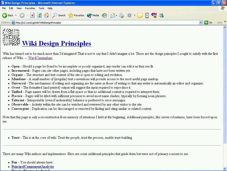Viewport: 227px width, 171px height.
Task: Click the 'Universal' principle text
Action: [x=19, y=83]
